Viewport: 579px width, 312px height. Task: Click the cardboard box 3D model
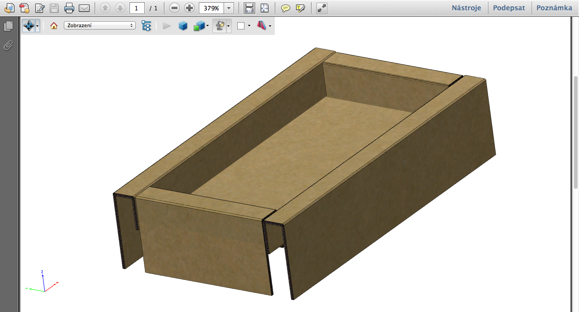point(304,173)
